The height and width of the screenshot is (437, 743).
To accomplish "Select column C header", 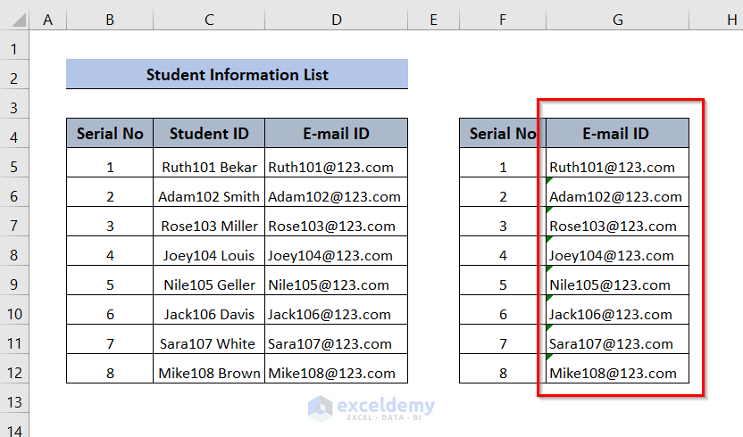I will point(209,19).
